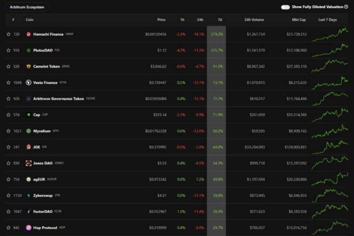This screenshot has height=236, width=354.
Task: Click the PlutusDAO coin logo
Action: point(29,50)
